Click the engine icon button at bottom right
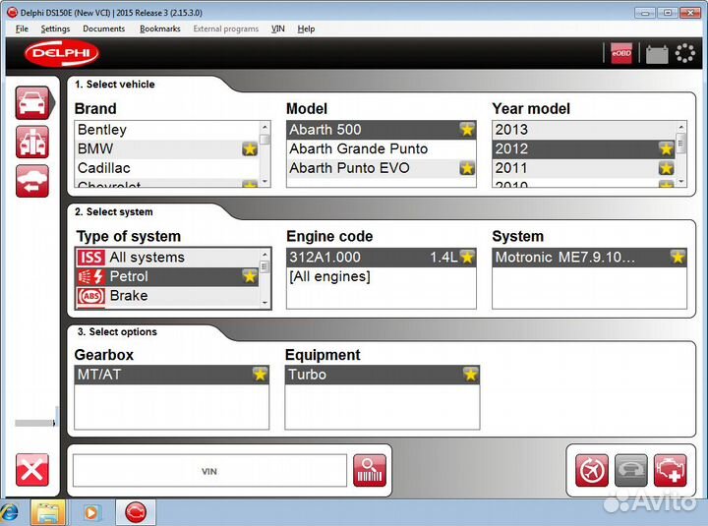The image size is (708, 526). click(672, 470)
